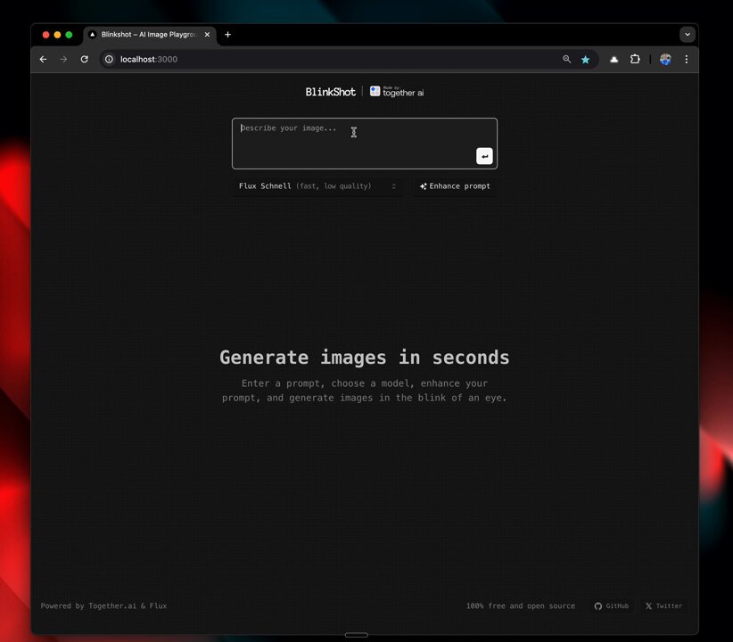
Task: Open the Flux Schnell model dropdown
Action: click(x=317, y=186)
